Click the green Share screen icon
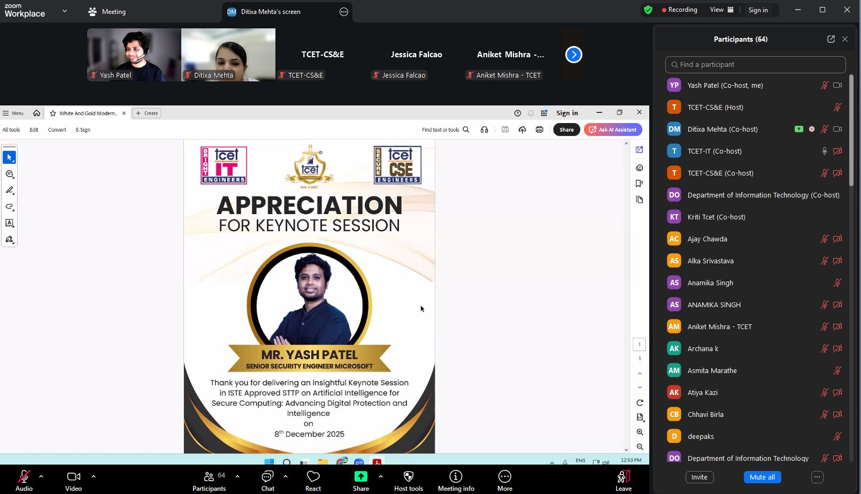 tap(361, 476)
